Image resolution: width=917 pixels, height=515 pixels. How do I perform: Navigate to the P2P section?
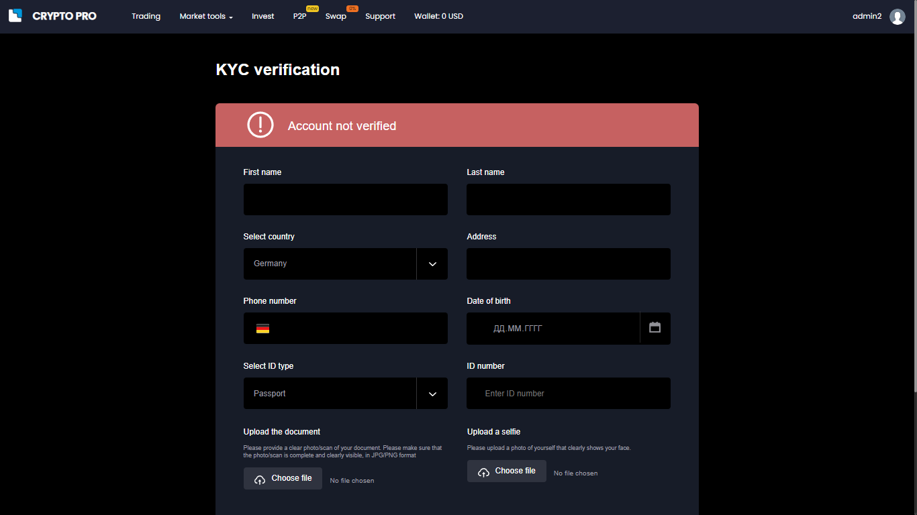point(299,17)
